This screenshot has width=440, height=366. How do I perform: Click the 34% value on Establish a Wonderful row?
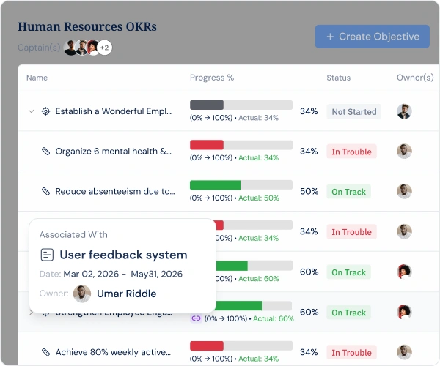[x=309, y=111]
